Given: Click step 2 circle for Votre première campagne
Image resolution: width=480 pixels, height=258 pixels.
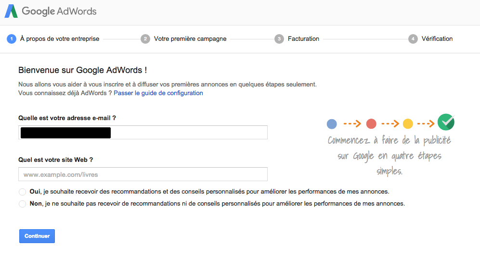Looking at the screenshot, I should (145, 39).
